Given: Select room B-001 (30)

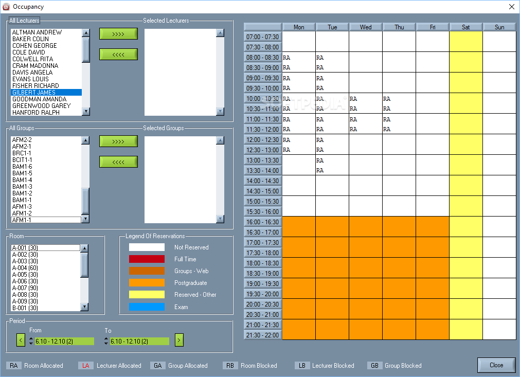Looking at the screenshot, I should (x=45, y=308).
